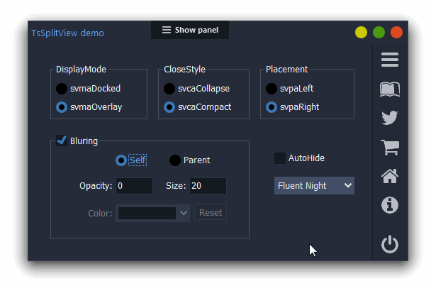Click the Twitter bird icon

tap(389, 118)
